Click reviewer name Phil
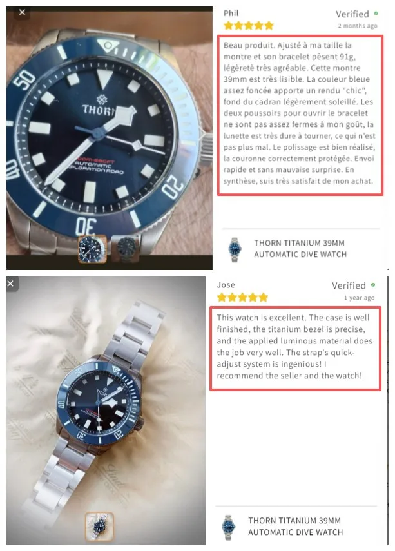Image resolution: width=395 pixels, height=551 pixels. point(231,14)
